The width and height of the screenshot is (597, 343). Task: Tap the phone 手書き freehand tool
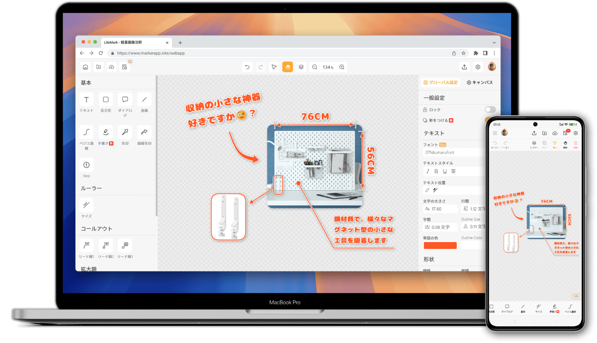point(554,308)
